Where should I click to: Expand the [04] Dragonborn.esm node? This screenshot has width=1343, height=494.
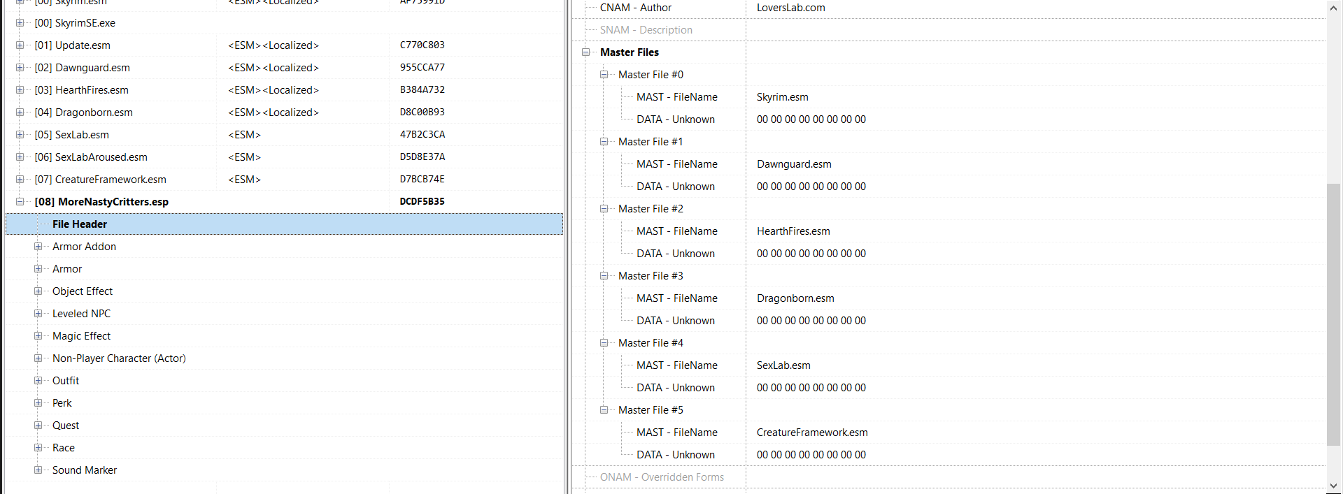coord(20,112)
